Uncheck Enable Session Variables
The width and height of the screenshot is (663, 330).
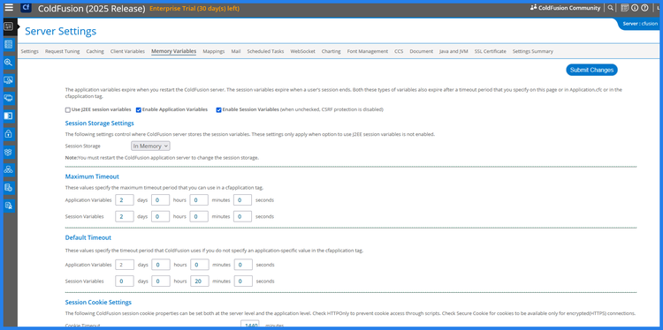pyautogui.click(x=218, y=109)
